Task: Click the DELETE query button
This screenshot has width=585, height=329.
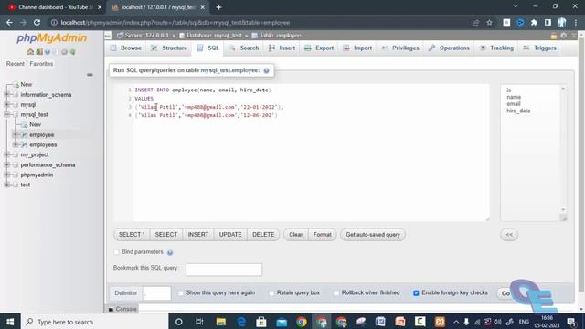Action: 263,235
